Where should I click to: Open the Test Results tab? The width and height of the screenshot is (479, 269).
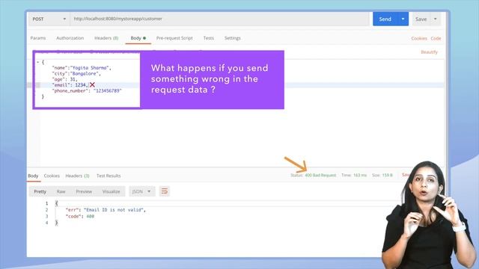pos(109,176)
